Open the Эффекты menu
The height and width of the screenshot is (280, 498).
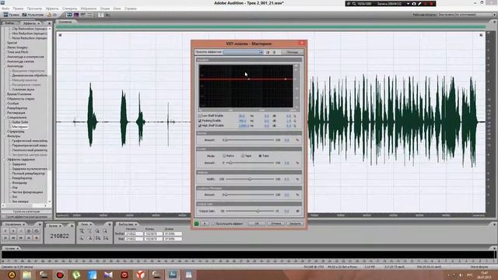(x=52, y=9)
